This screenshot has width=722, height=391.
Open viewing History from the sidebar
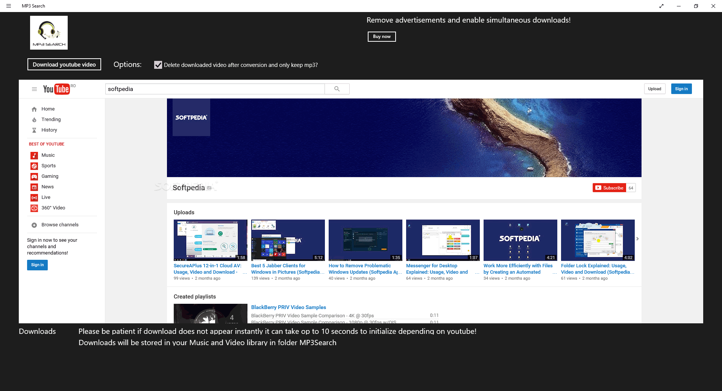(x=34, y=130)
